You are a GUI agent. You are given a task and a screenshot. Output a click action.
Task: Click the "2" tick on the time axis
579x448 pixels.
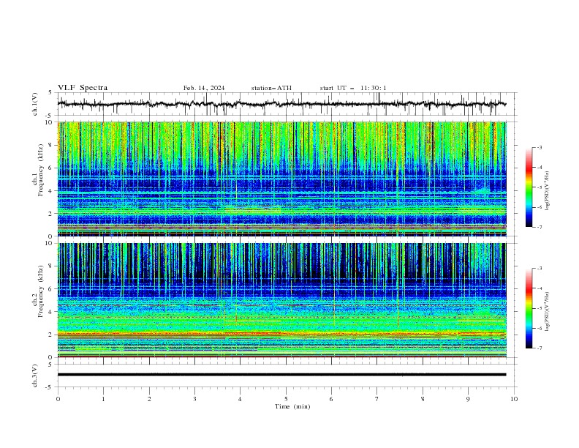click(149, 399)
